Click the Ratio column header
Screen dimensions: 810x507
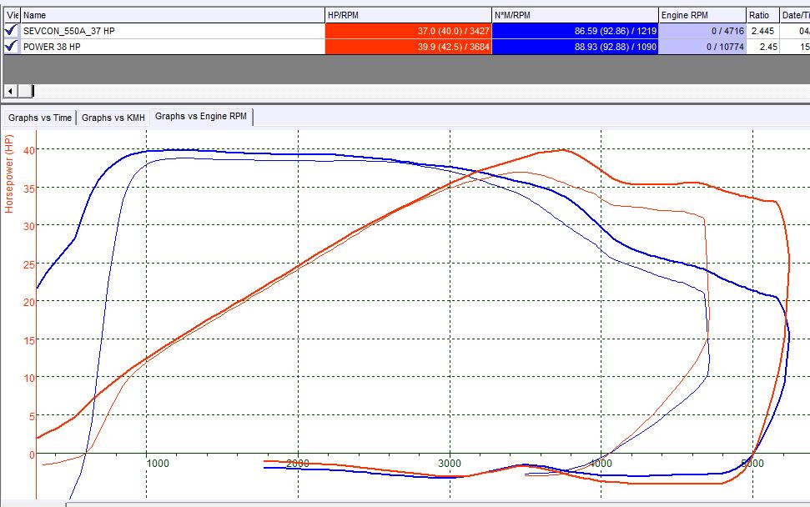point(763,15)
